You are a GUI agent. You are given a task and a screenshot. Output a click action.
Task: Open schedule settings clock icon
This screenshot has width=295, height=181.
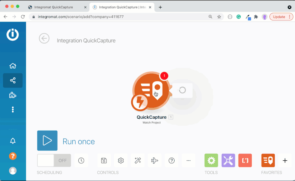[81, 161]
